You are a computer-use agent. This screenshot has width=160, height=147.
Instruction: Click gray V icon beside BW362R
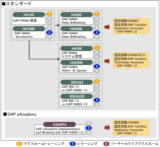[x=97, y=105]
